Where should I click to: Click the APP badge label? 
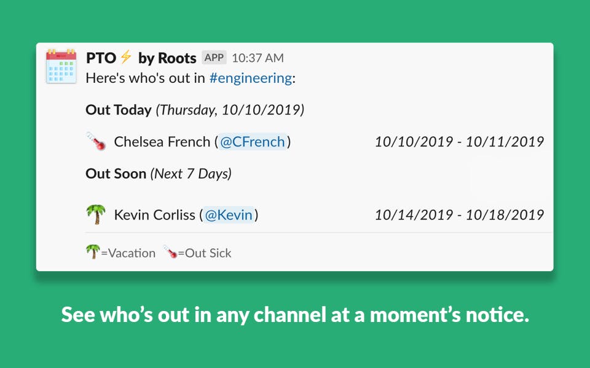point(214,58)
